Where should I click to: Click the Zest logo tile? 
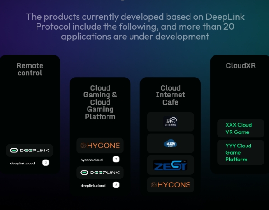click(x=170, y=165)
